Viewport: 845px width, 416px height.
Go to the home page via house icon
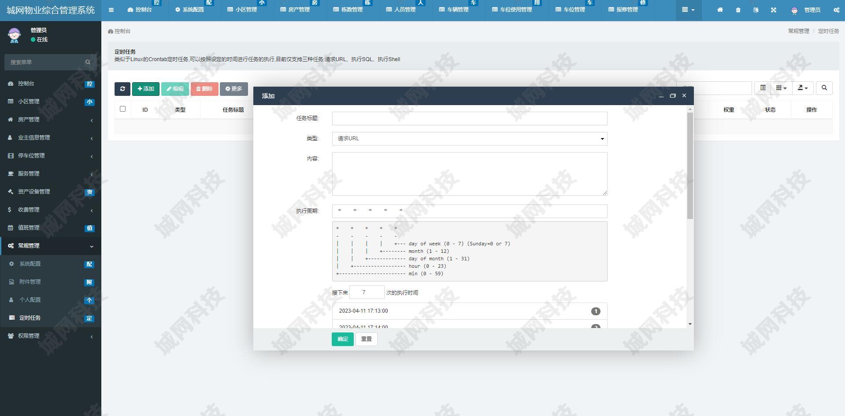click(x=720, y=10)
